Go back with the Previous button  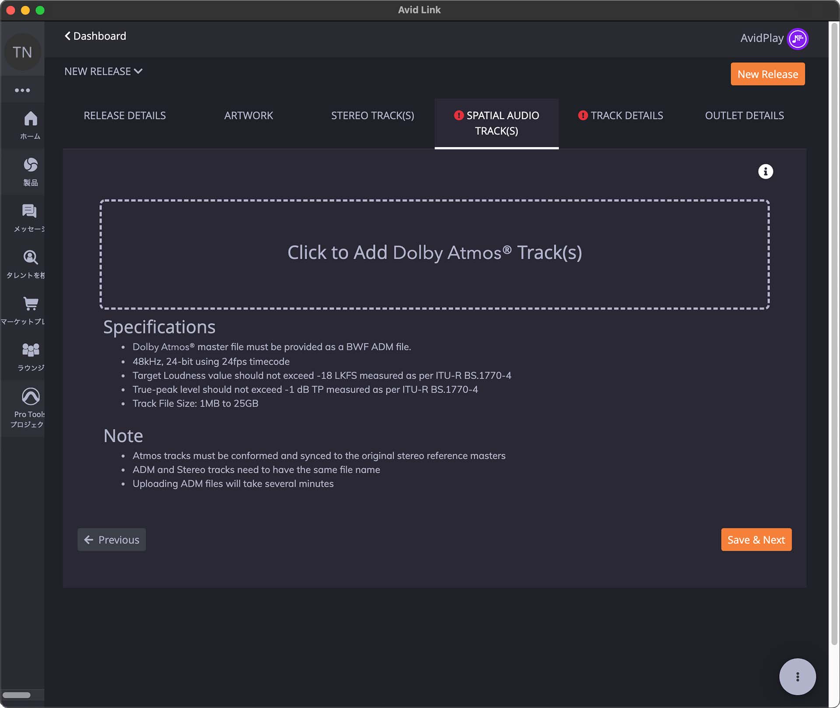112,540
